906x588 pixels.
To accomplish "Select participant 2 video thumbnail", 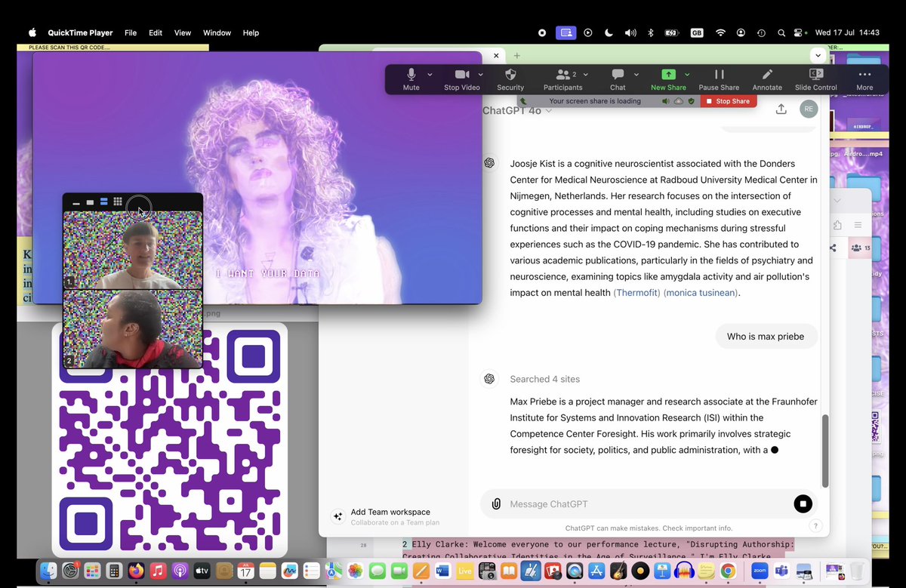I will [x=133, y=328].
